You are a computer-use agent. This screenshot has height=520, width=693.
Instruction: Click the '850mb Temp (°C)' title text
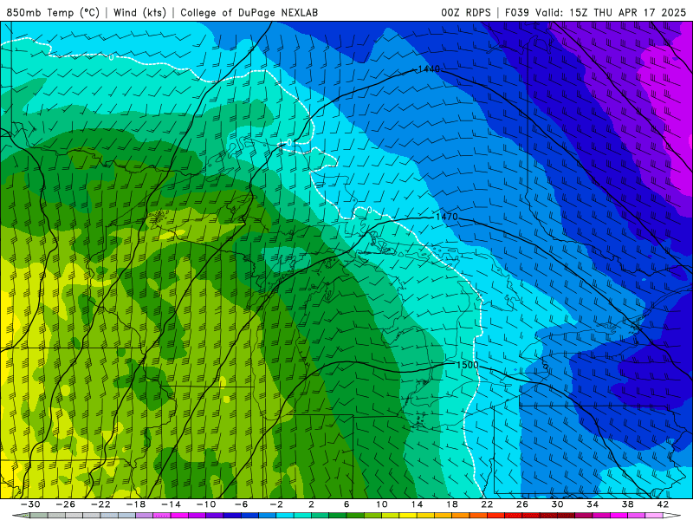pyautogui.click(x=53, y=12)
